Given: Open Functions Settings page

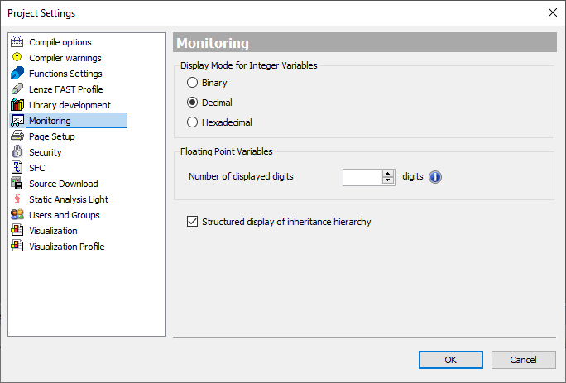Looking at the screenshot, I should click(x=65, y=74).
